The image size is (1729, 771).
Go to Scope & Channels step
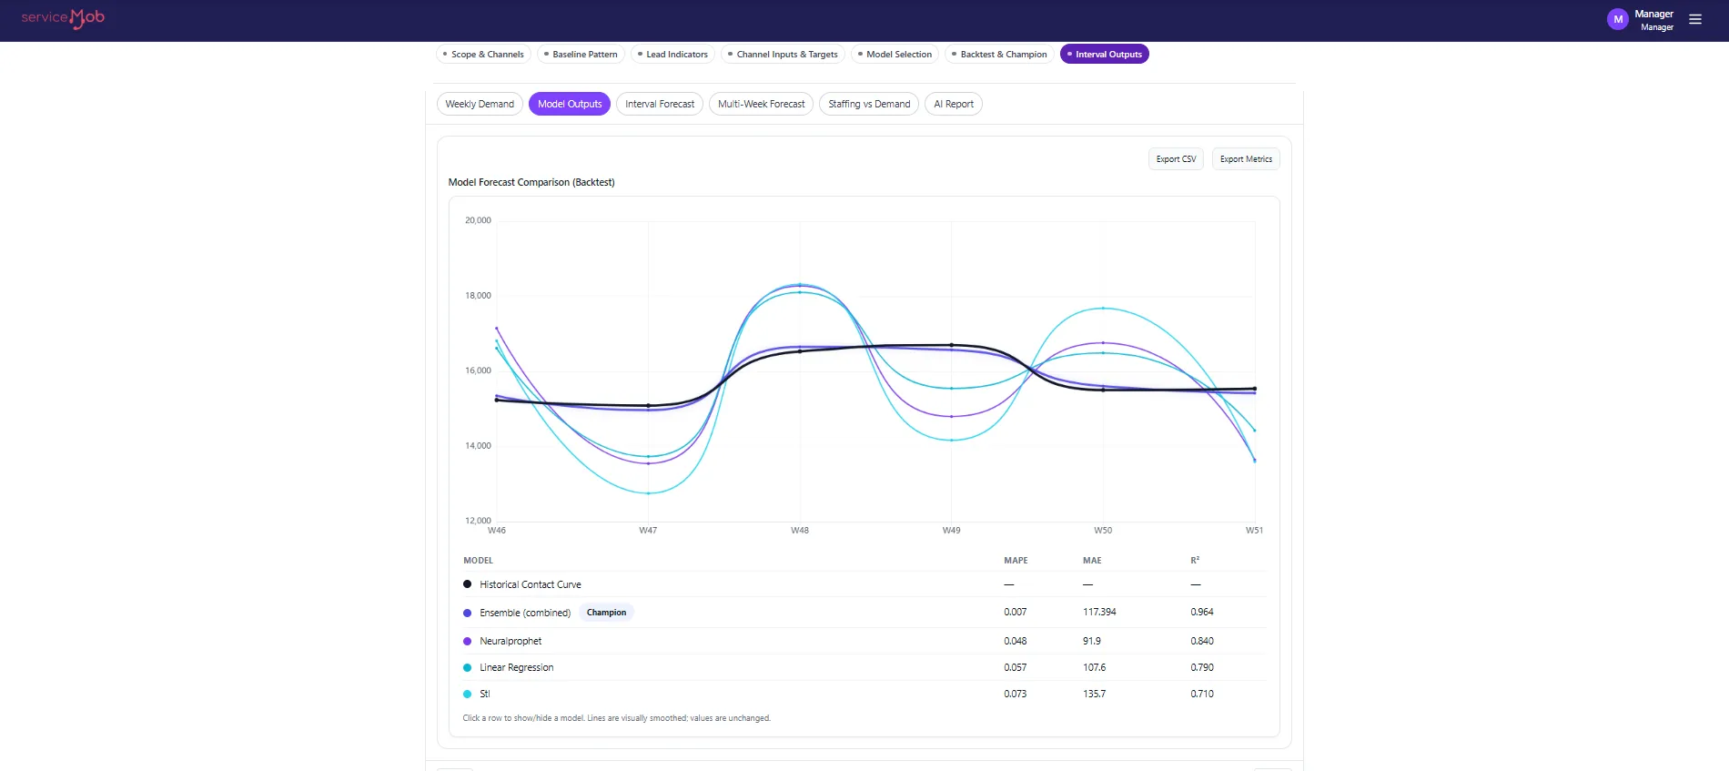483,55
